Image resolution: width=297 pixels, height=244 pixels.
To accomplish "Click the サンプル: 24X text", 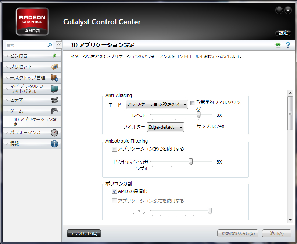I will (211, 126).
